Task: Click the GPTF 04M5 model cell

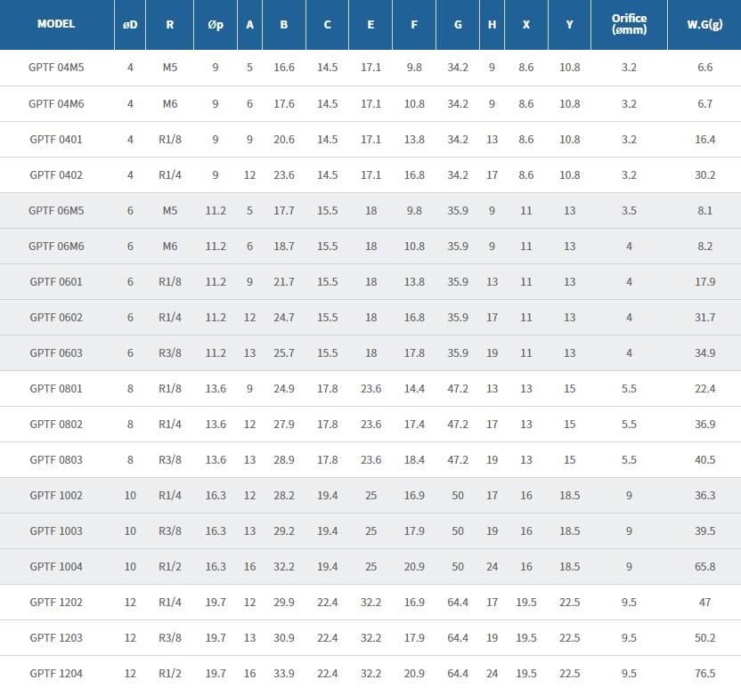Action: tap(56, 68)
